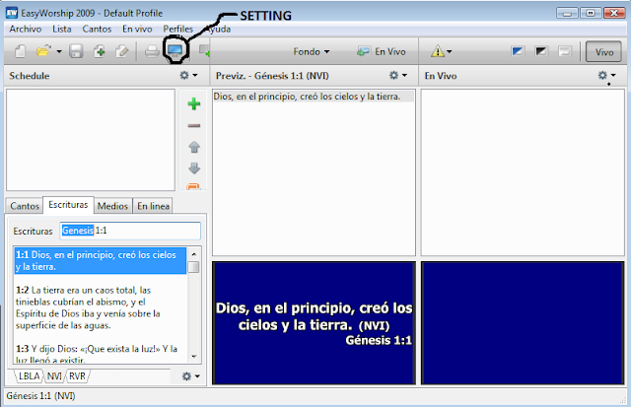Click the Print icon in toolbar
This screenshot has width=631, height=407.
point(152,51)
